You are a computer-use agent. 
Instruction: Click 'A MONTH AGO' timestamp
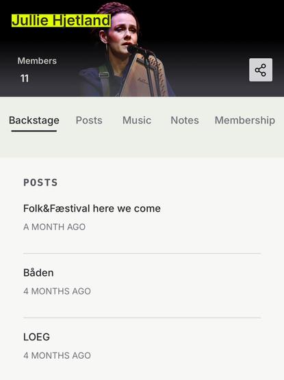(x=54, y=227)
